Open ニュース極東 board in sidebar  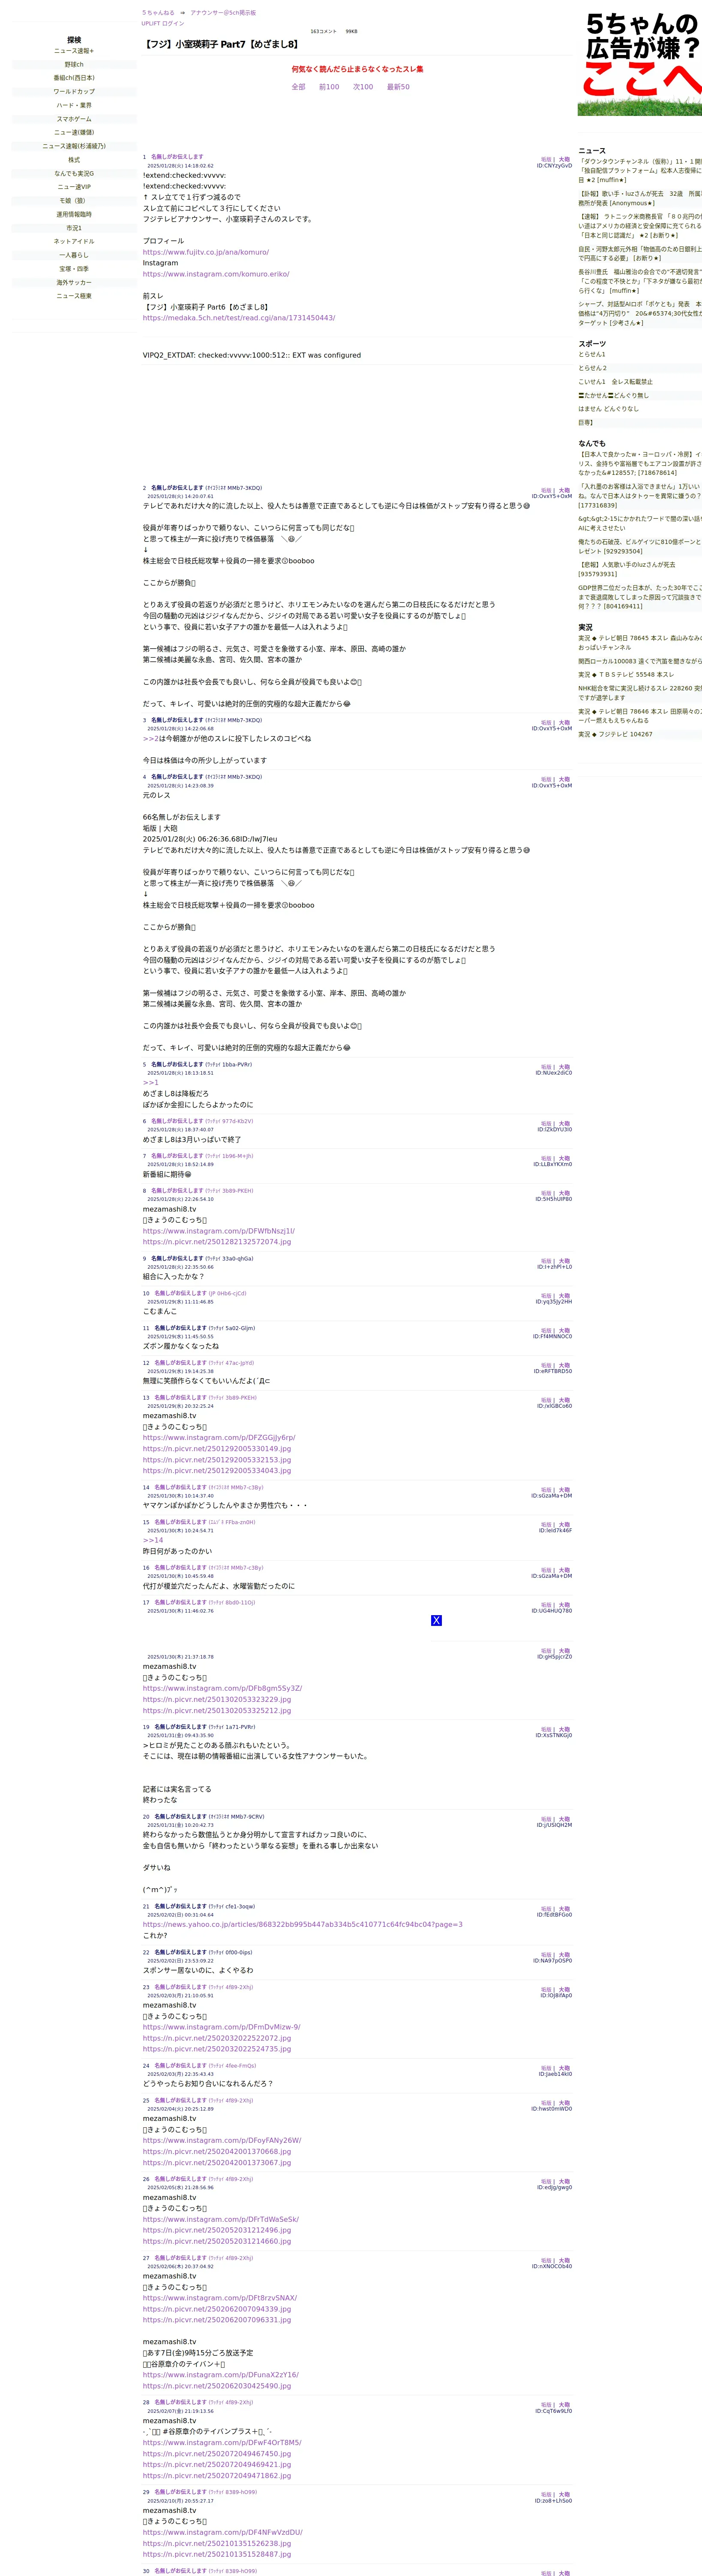pos(74,296)
